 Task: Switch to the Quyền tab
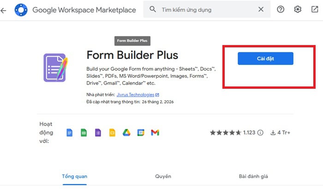pyautogui.click(x=163, y=176)
